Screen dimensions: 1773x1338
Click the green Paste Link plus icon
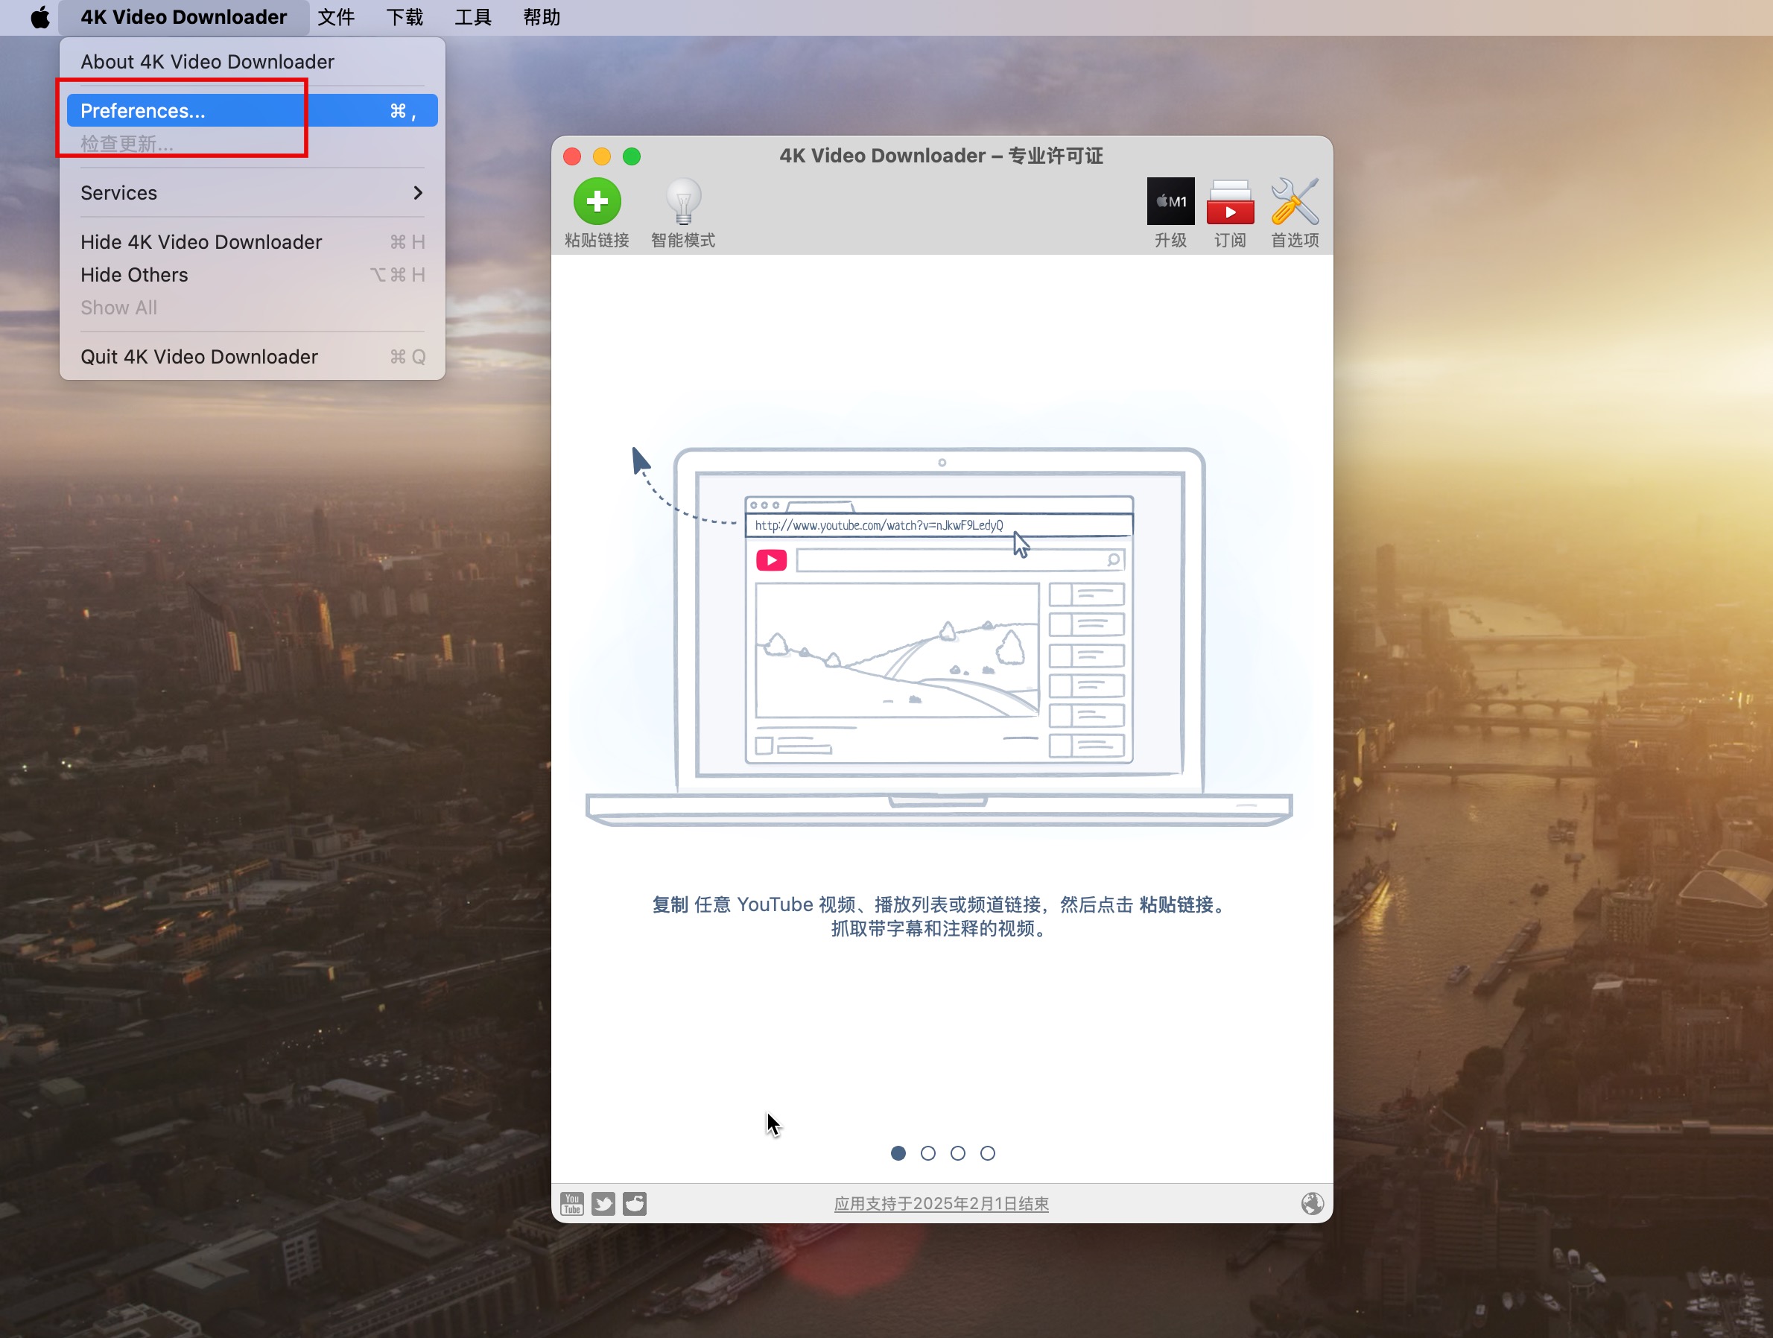click(x=597, y=201)
